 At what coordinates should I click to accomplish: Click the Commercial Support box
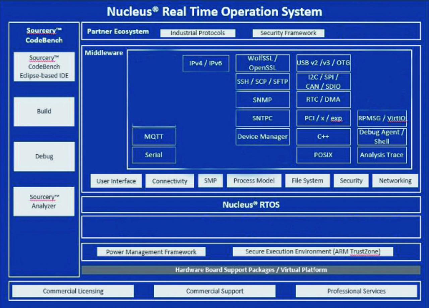tap(215, 291)
